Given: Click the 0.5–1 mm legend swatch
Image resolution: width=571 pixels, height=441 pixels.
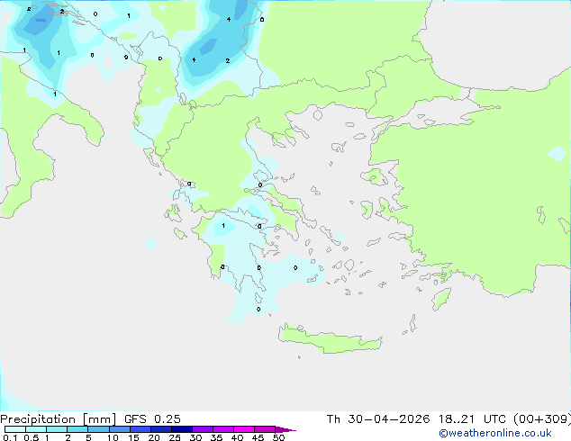Looking at the screenshot, I should pos(36,429).
